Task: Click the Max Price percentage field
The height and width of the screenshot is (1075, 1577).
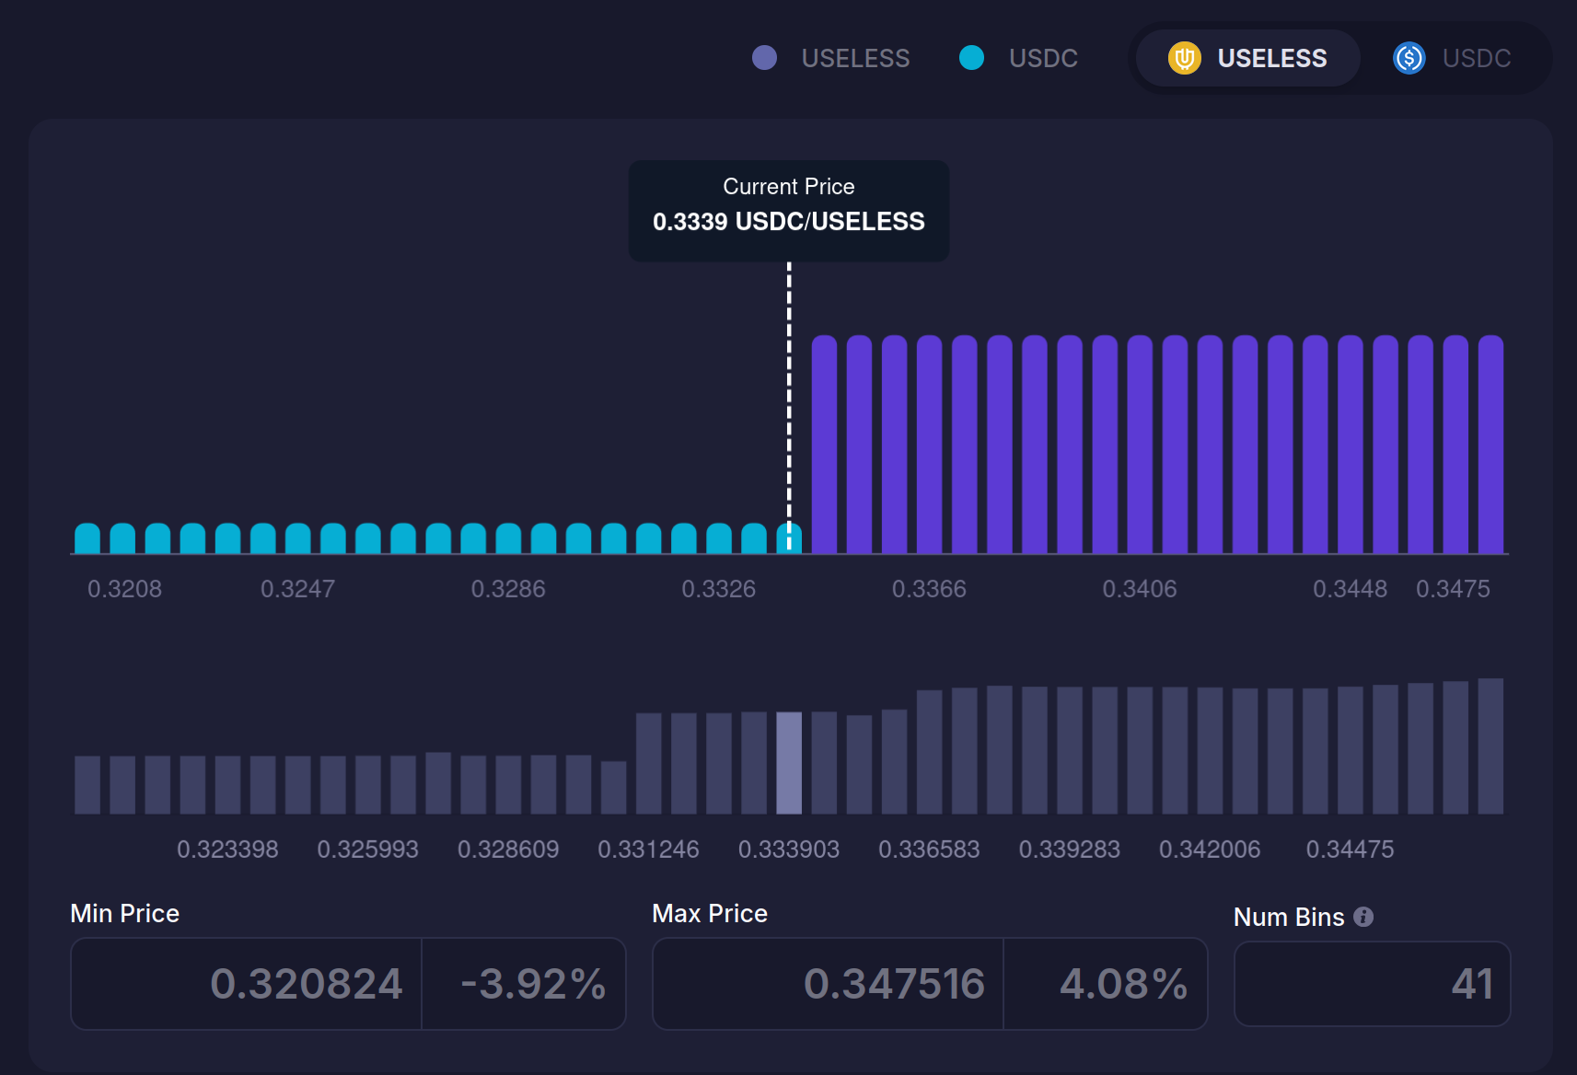Action: (x=1105, y=983)
